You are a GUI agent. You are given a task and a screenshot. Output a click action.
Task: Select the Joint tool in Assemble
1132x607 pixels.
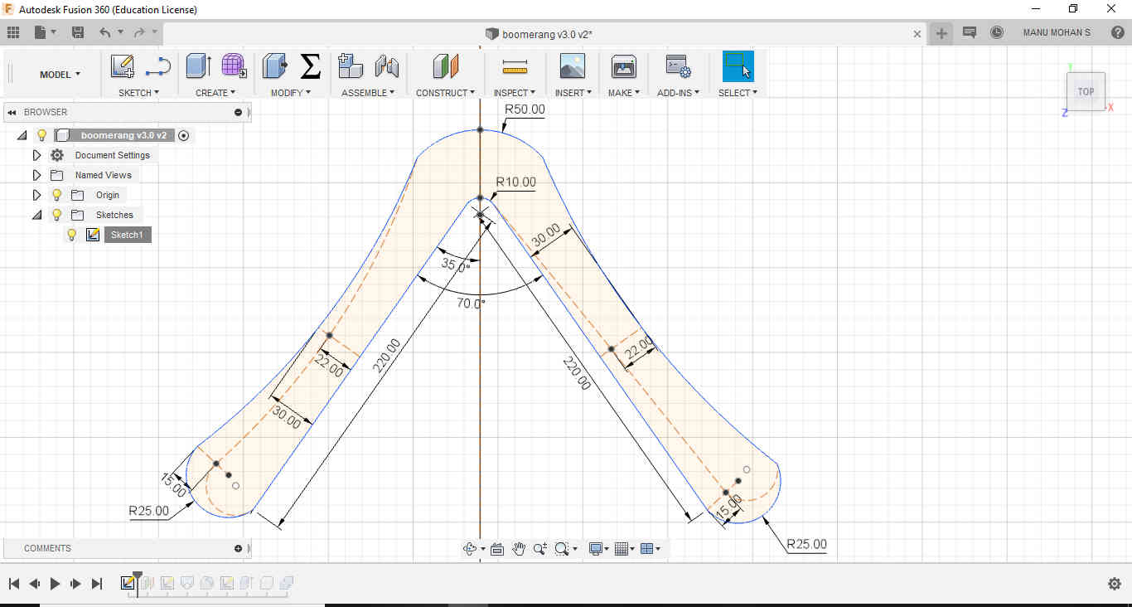(x=387, y=66)
